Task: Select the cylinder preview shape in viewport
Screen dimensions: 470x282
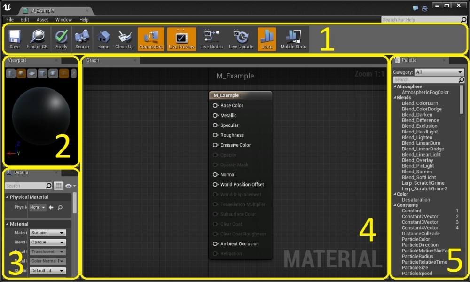Action: [10, 73]
